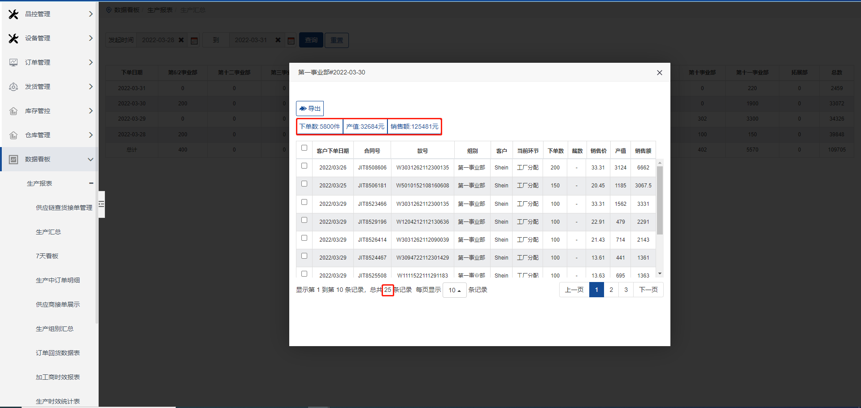Screen dimensions: 861x408
Task: Click the 导出 export button
Action: point(310,109)
